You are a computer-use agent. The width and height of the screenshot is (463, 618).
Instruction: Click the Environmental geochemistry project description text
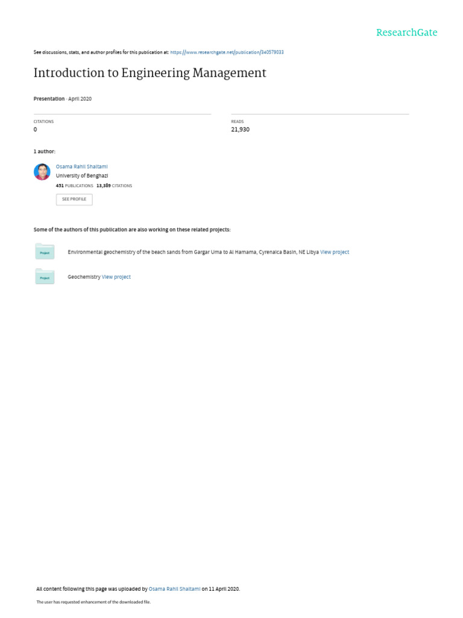point(193,252)
